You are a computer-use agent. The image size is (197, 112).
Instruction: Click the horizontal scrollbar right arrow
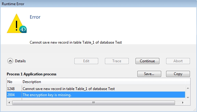[x=183, y=103]
